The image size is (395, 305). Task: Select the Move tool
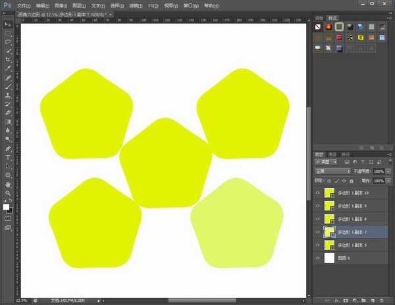[x=8, y=24]
